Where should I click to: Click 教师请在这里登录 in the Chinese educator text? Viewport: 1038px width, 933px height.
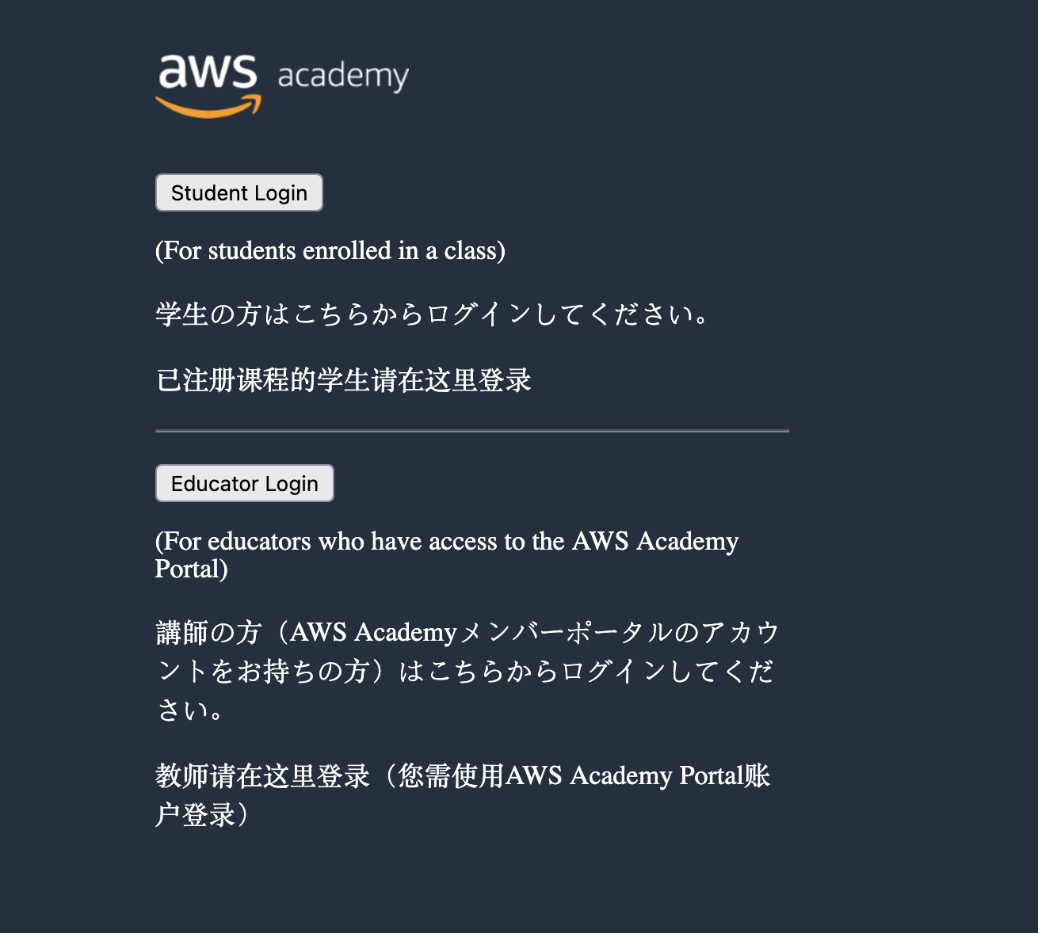pyautogui.click(x=262, y=776)
